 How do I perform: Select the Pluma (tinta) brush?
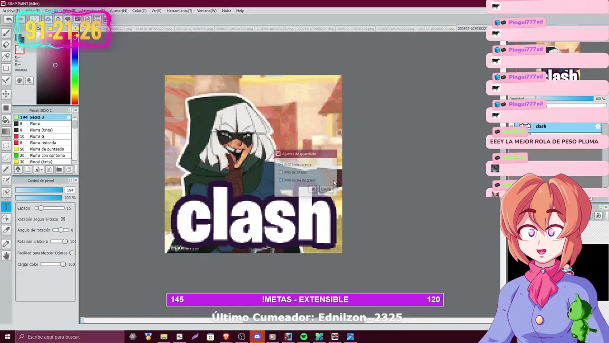point(43,130)
